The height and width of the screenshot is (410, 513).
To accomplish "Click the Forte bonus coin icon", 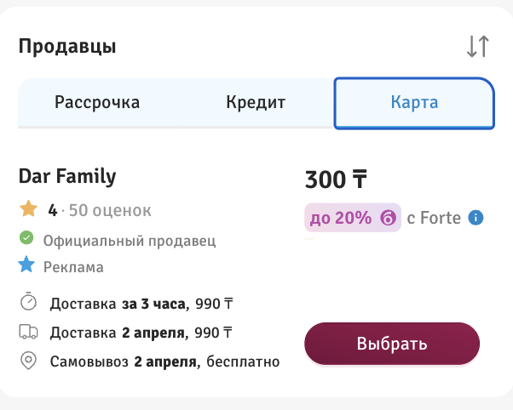I will (x=388, y=219).
